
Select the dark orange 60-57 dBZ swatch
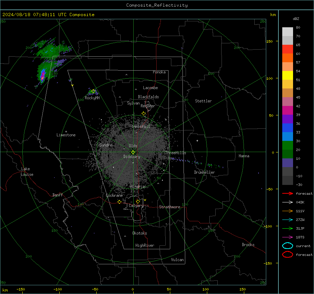click(x=287, y=58)
